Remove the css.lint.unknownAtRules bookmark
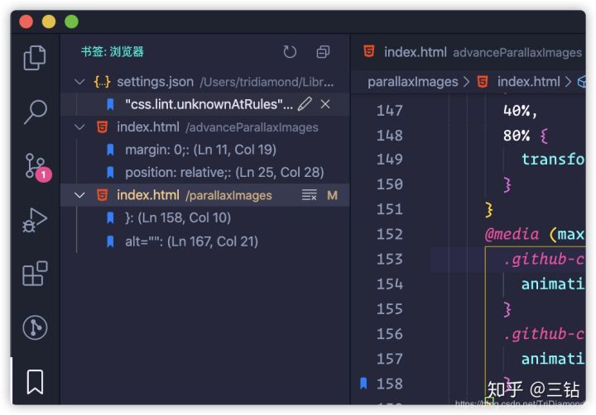This screenshot has height=415, width=596. 325,104
